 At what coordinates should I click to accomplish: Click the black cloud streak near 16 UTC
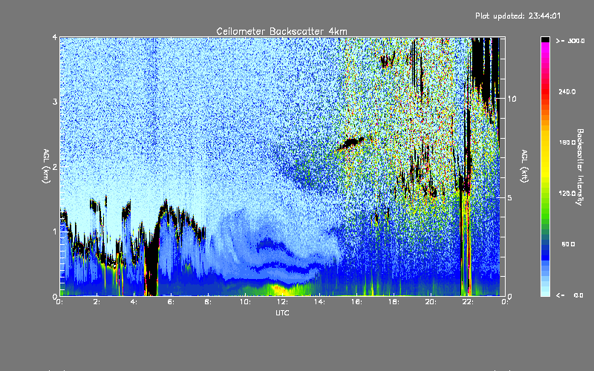[x=350, y=143]
